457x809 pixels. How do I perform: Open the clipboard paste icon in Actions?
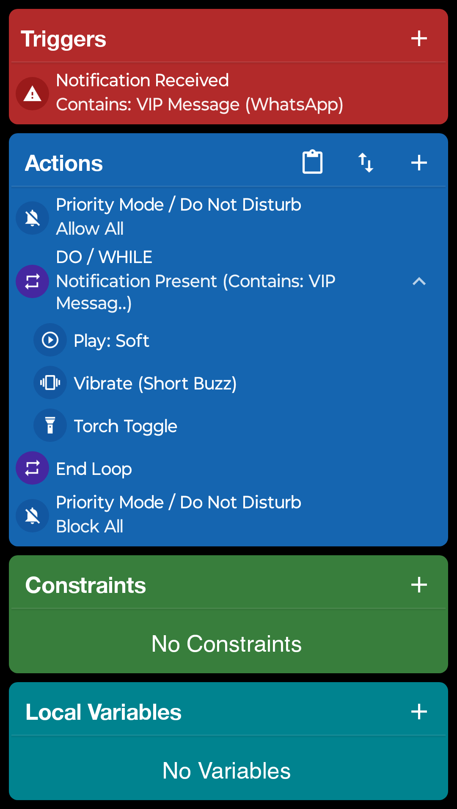pyautogui.click(x=313, y=162)
